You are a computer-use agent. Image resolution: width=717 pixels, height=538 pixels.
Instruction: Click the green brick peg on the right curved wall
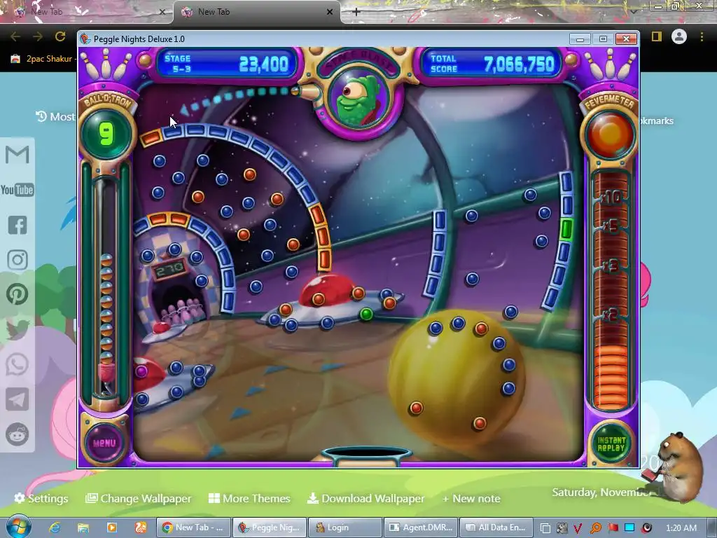tap(566, 229)
